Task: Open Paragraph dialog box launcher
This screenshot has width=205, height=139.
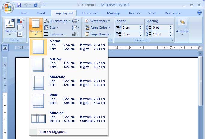Action: (x=172, y=40)
